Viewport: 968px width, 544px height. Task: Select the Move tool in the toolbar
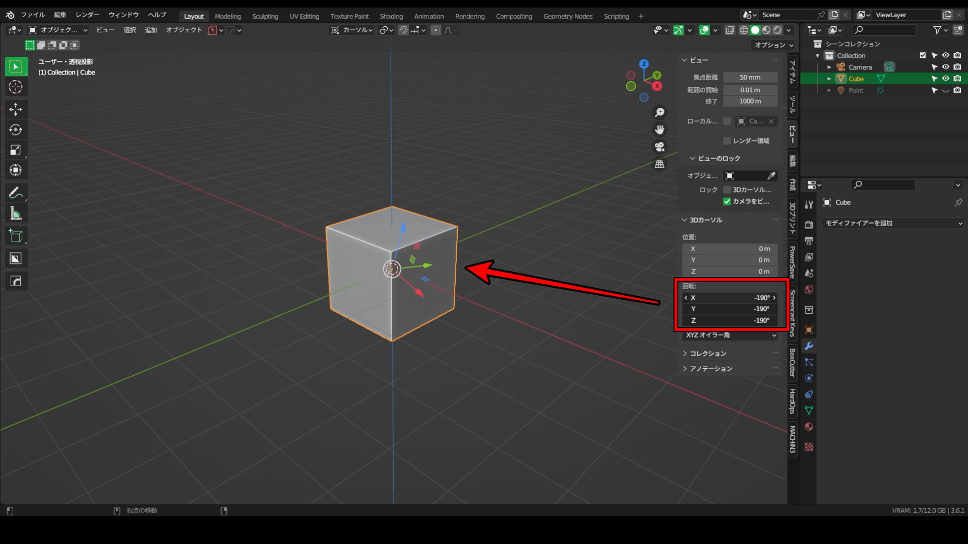[16, 109]
